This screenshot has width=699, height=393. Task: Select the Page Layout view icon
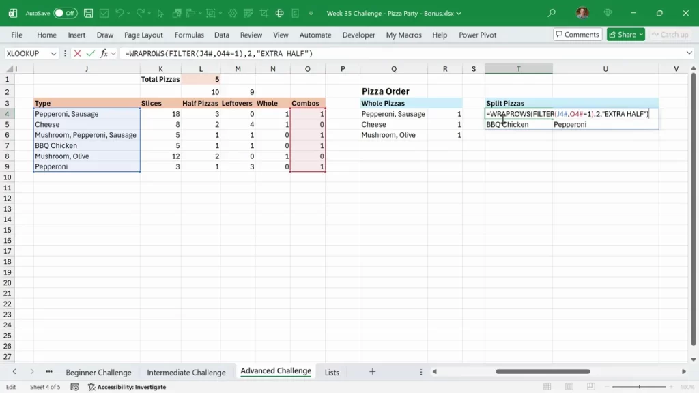pyautogui.click(x=570, y=388)
